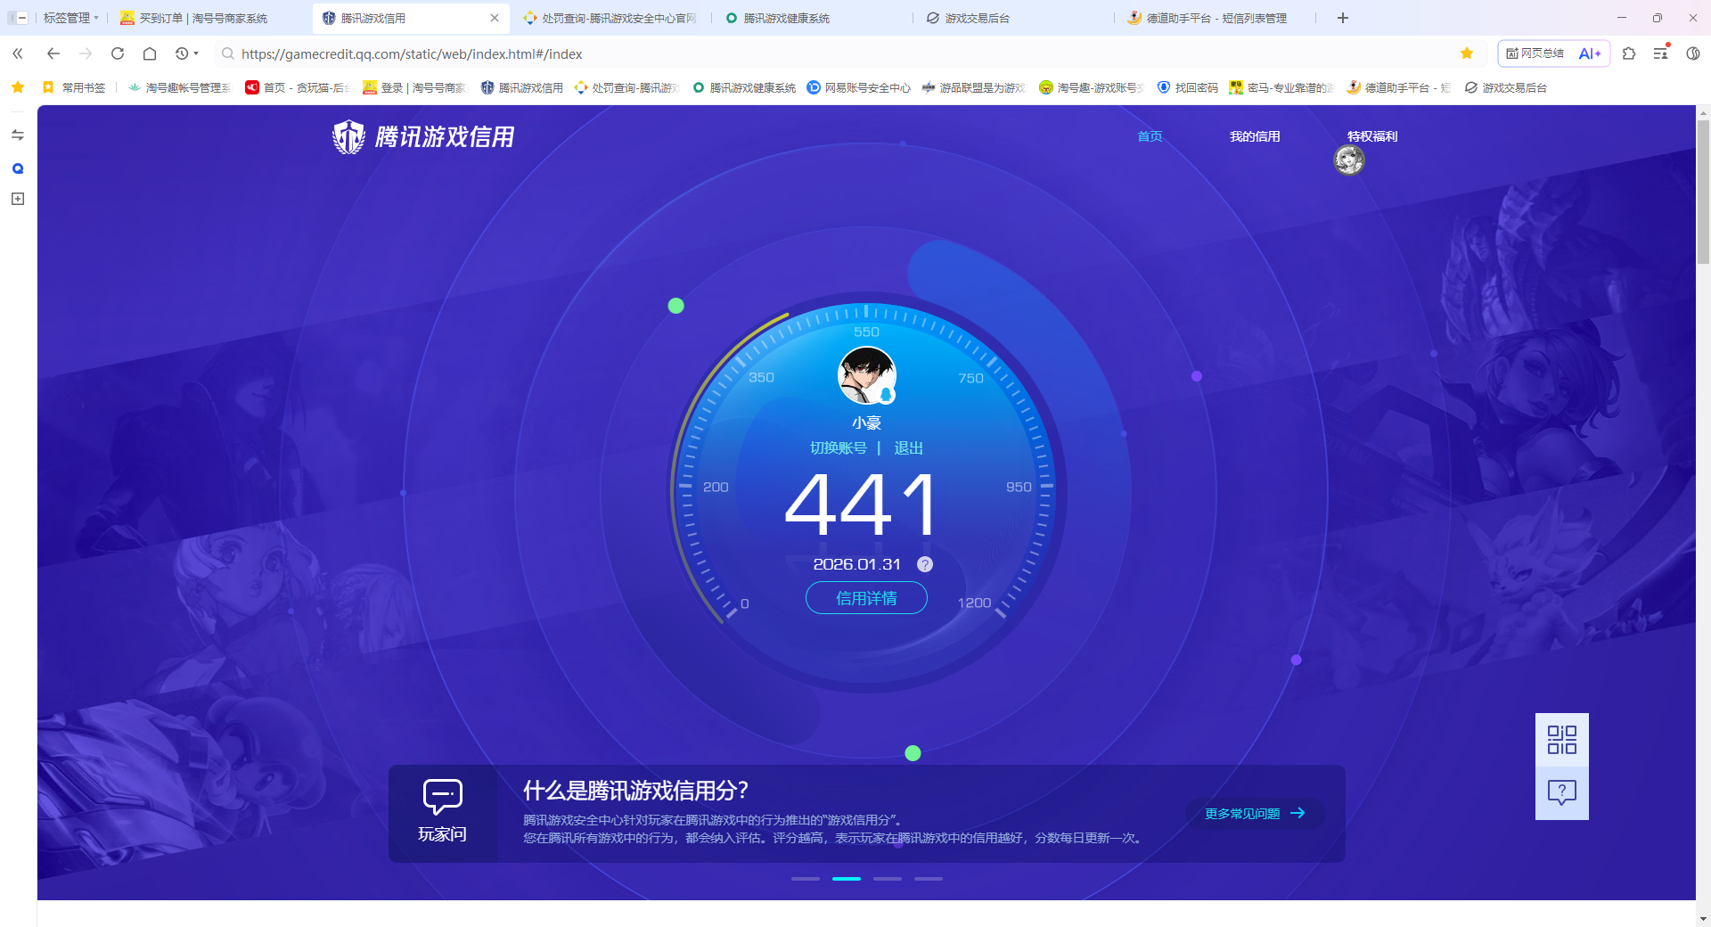This screenshot has width=1711, height=927.
Task: Click the 玩家问 chat bubble icon
Action: (x=442, y=796)
